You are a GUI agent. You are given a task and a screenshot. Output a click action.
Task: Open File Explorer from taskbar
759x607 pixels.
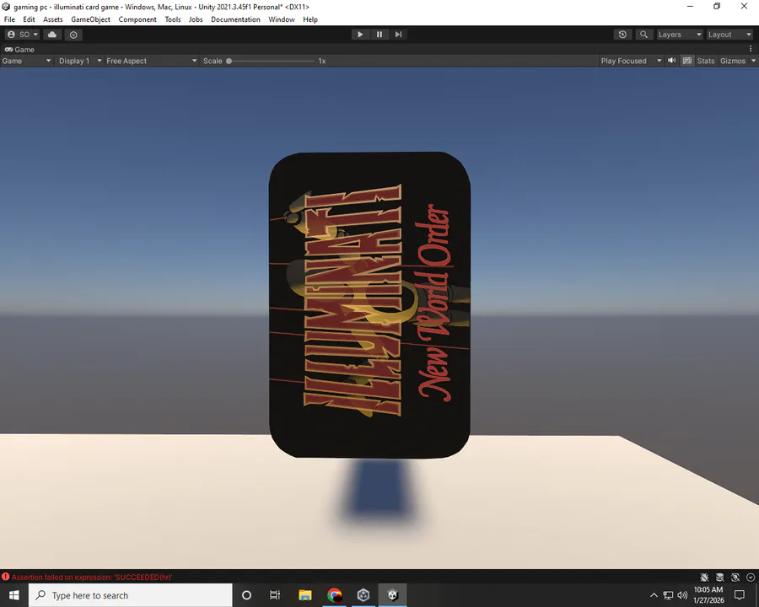click(x=305, y=595)
